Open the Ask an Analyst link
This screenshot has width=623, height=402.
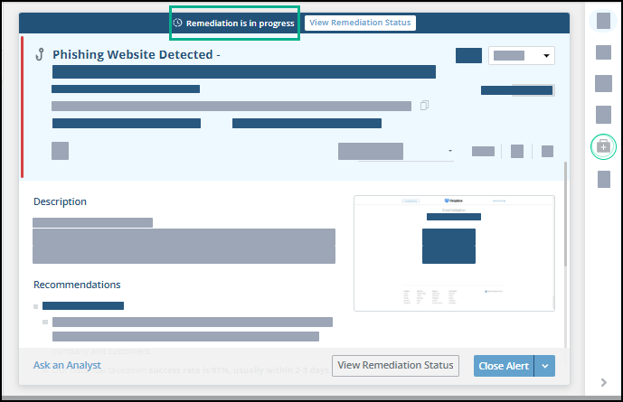coord(67,366)
